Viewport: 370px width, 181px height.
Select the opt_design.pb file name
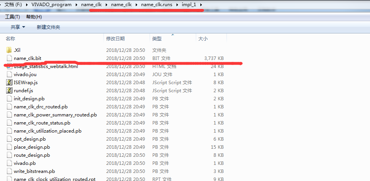30,139
